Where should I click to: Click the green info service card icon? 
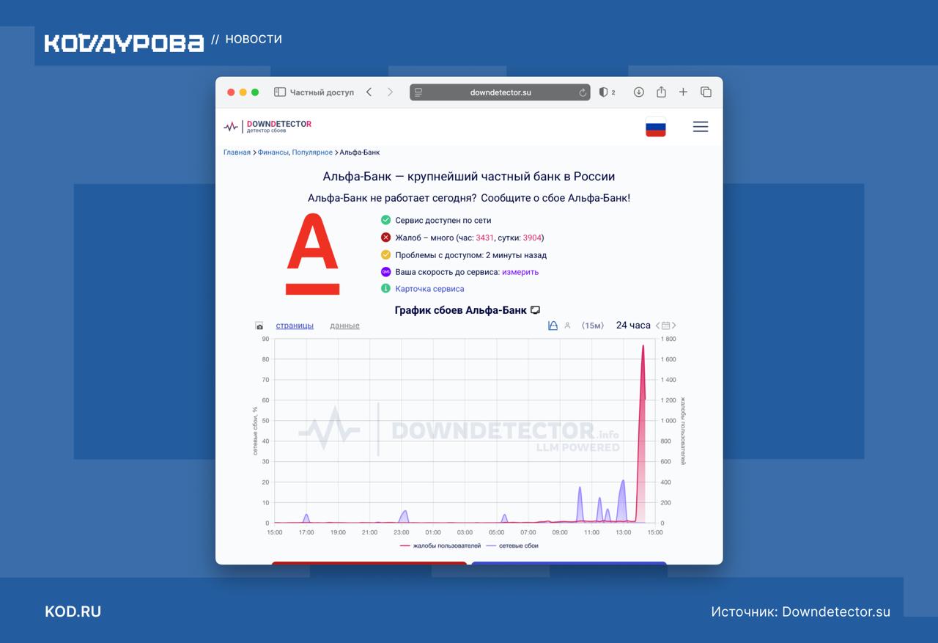(x=386, y=289)
